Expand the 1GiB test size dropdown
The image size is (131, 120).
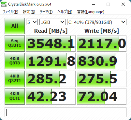(x=52, y=22)
